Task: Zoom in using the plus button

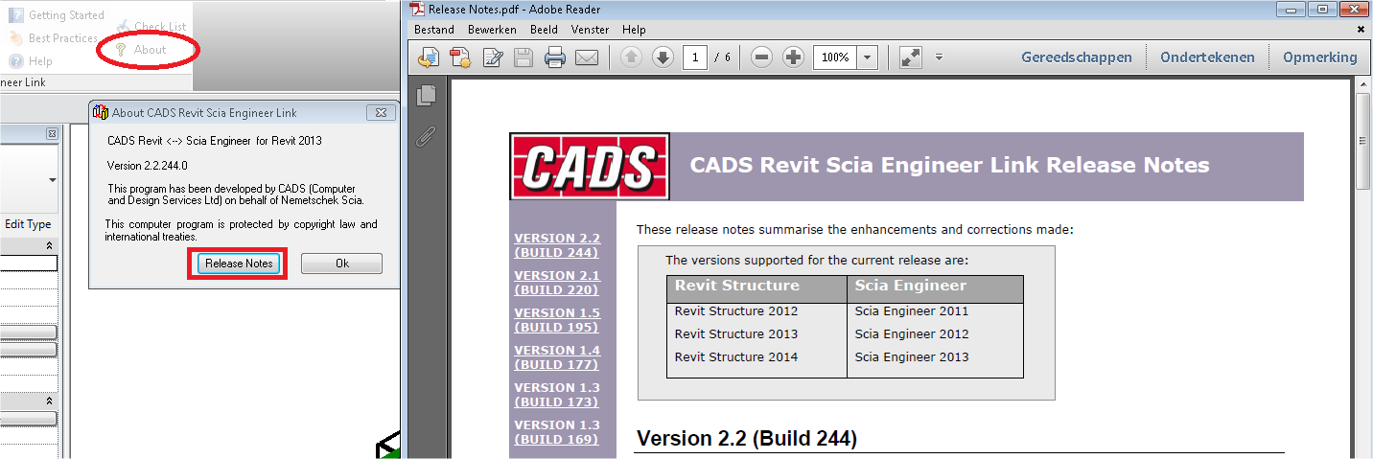Action: click(x=793, y=57)
